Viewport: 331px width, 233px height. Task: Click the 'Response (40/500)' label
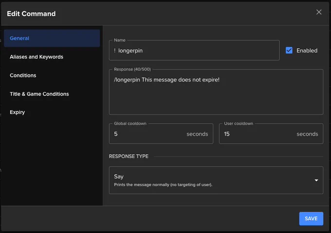(132, 69)
